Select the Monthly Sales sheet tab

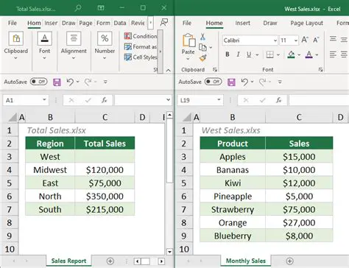[246, 261]
